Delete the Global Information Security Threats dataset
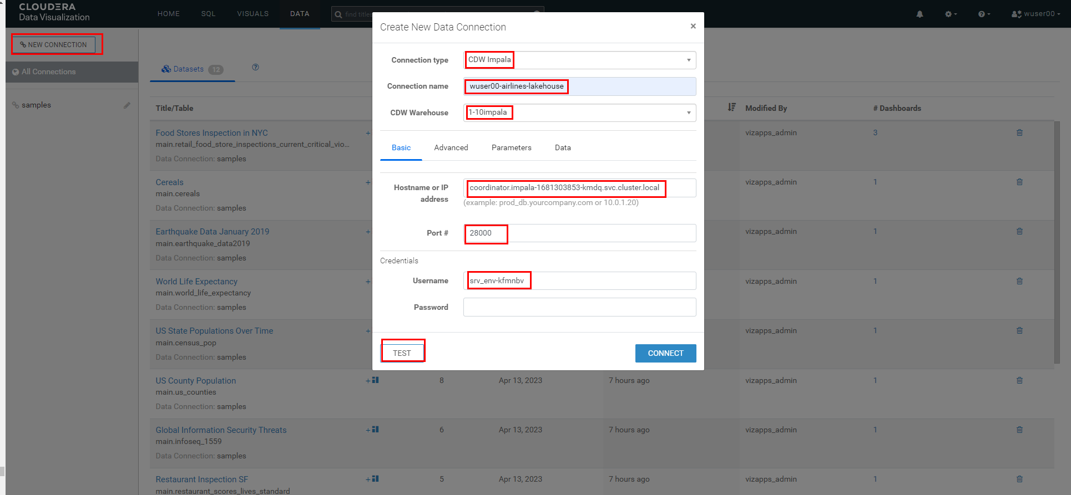The image size is (1071, 495). (1019, 430)
